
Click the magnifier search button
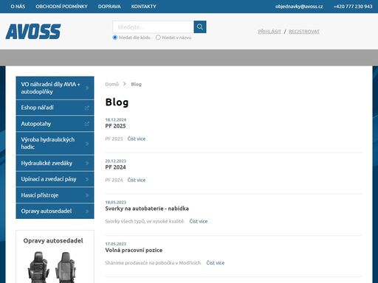pos(200,27)
